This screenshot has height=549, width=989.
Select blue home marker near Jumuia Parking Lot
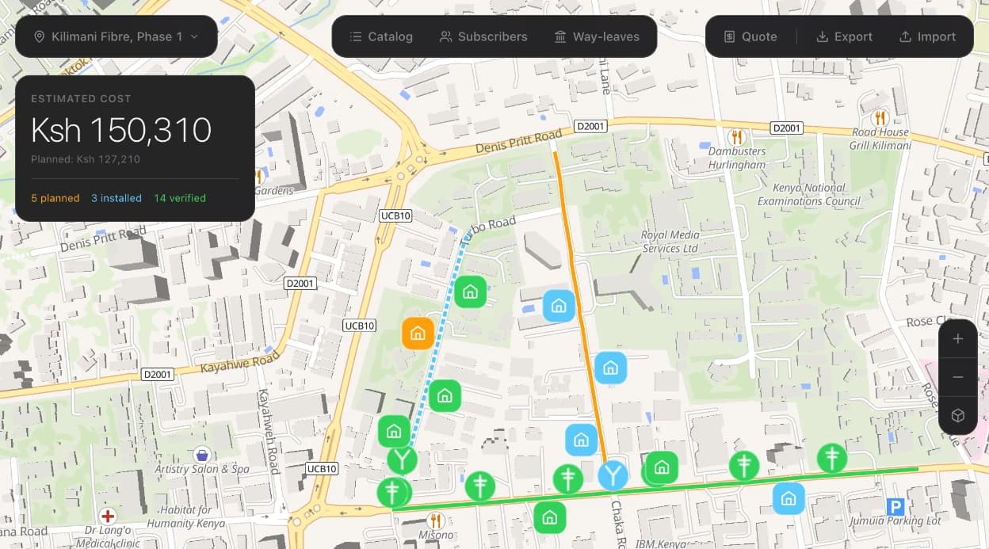click(789, 498)
